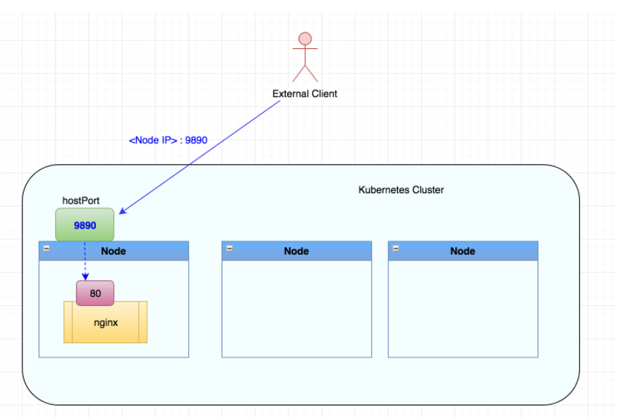Select the rightmost Node header title
The height and width of the screenshot is (418, 618).
point(463,251)
